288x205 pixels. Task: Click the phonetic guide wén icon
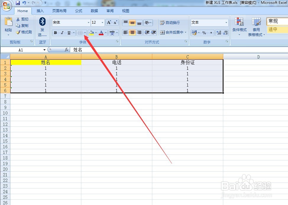tap(112, 33)
